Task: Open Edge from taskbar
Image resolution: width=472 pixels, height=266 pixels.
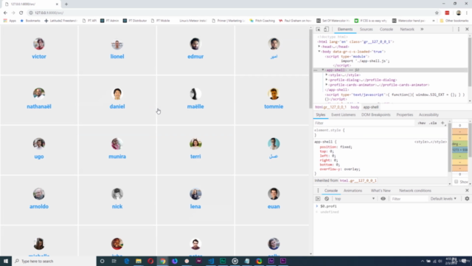Action: click(x=126, y=261)
